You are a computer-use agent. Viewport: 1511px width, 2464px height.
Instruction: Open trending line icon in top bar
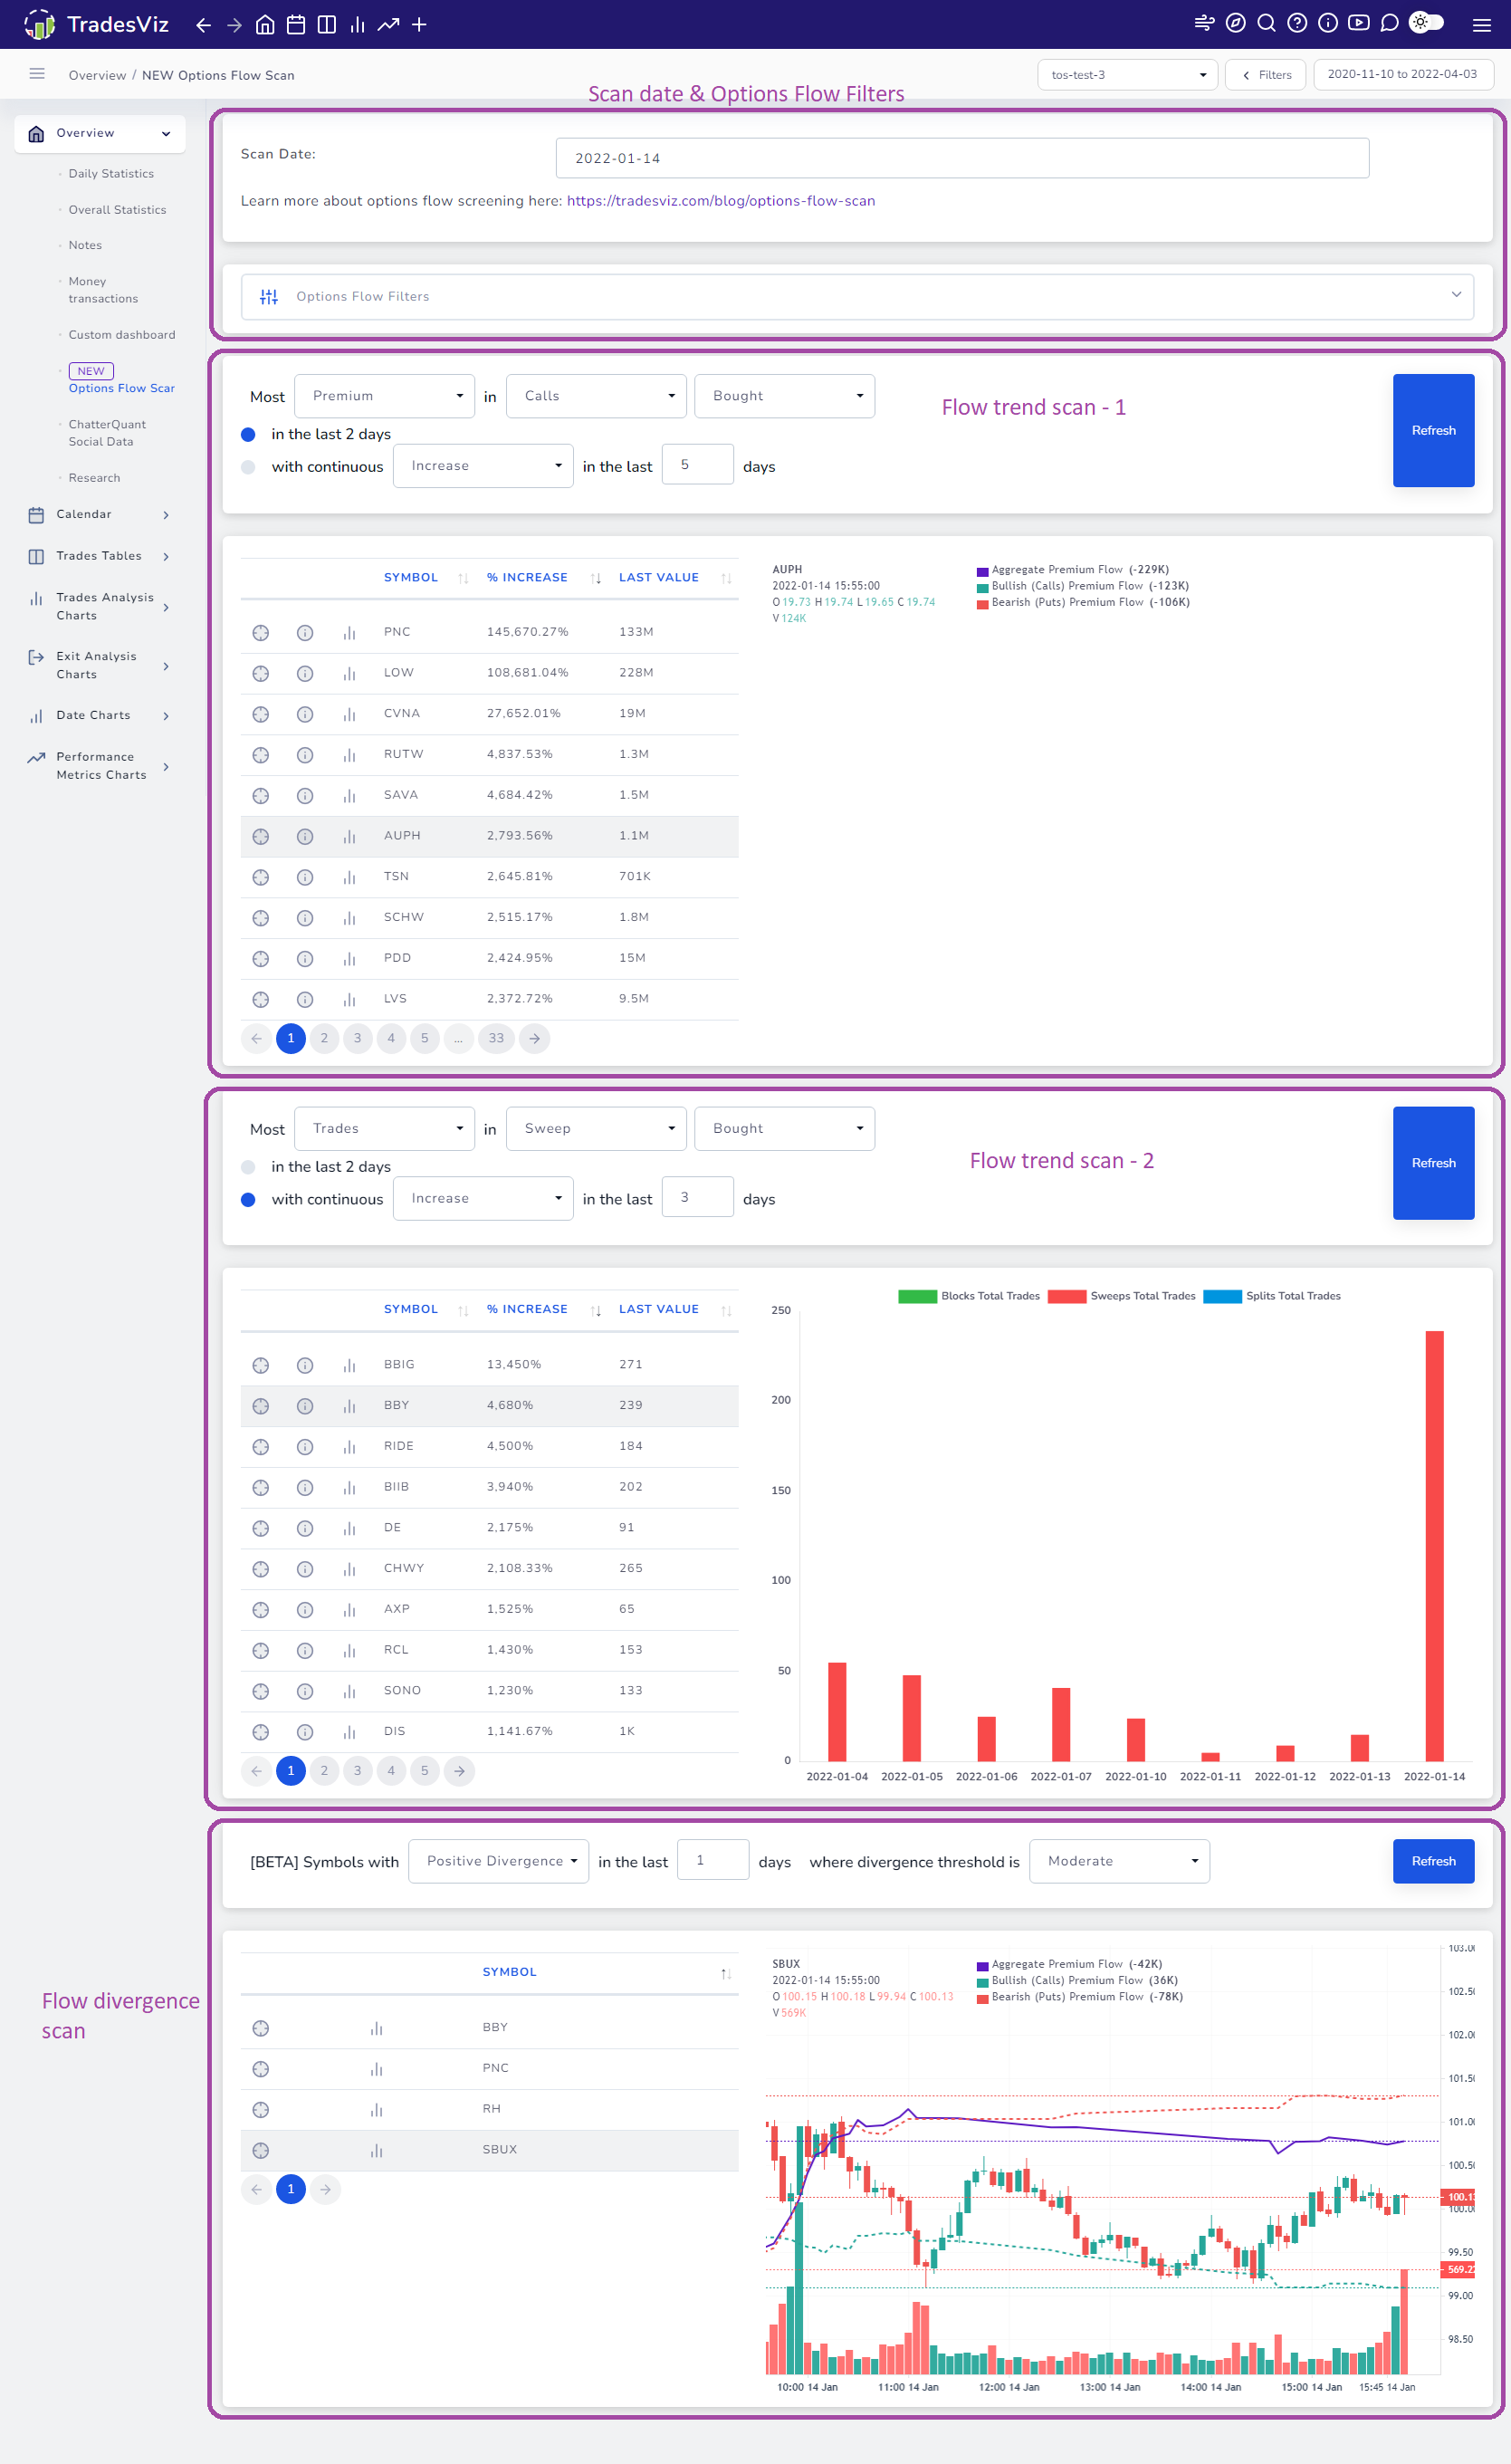(388, 25)
